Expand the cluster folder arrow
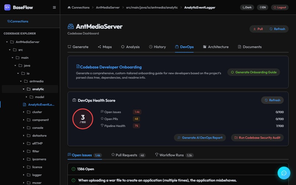 (x=24, y=112)
